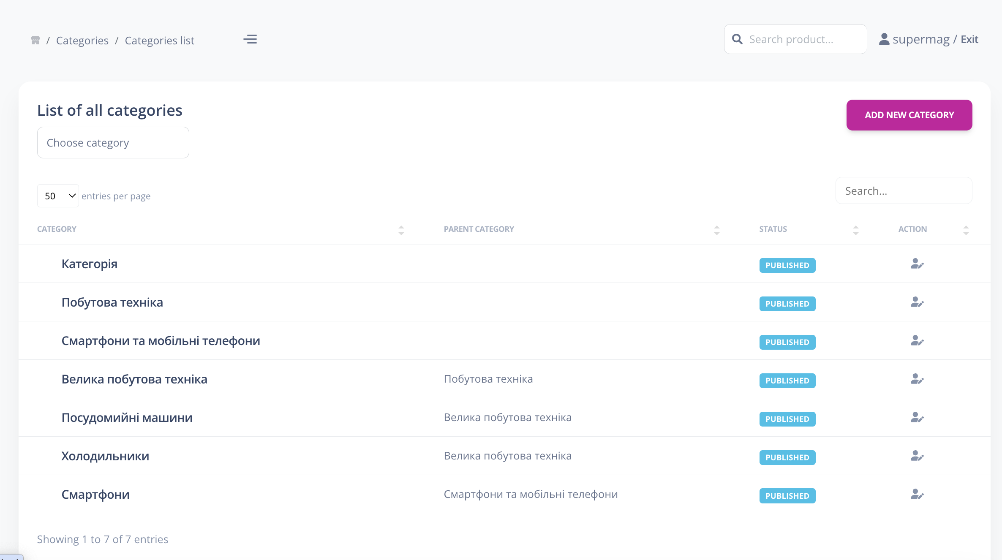This screenshot has height=560, width=1002.
Task: Focus the table Search... field
Action: tap(904, 191)
